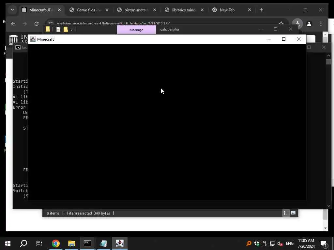Switch to the piston-meta Chrome tab
Image resolution: width=334 pixels, height=250 pixels.
click(x=136, y=10)
